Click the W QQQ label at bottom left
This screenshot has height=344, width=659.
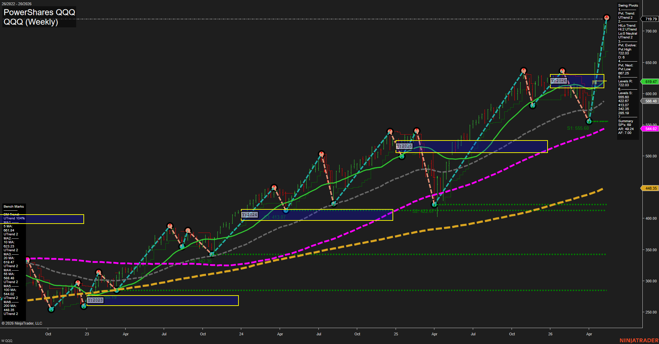[7, 341]
